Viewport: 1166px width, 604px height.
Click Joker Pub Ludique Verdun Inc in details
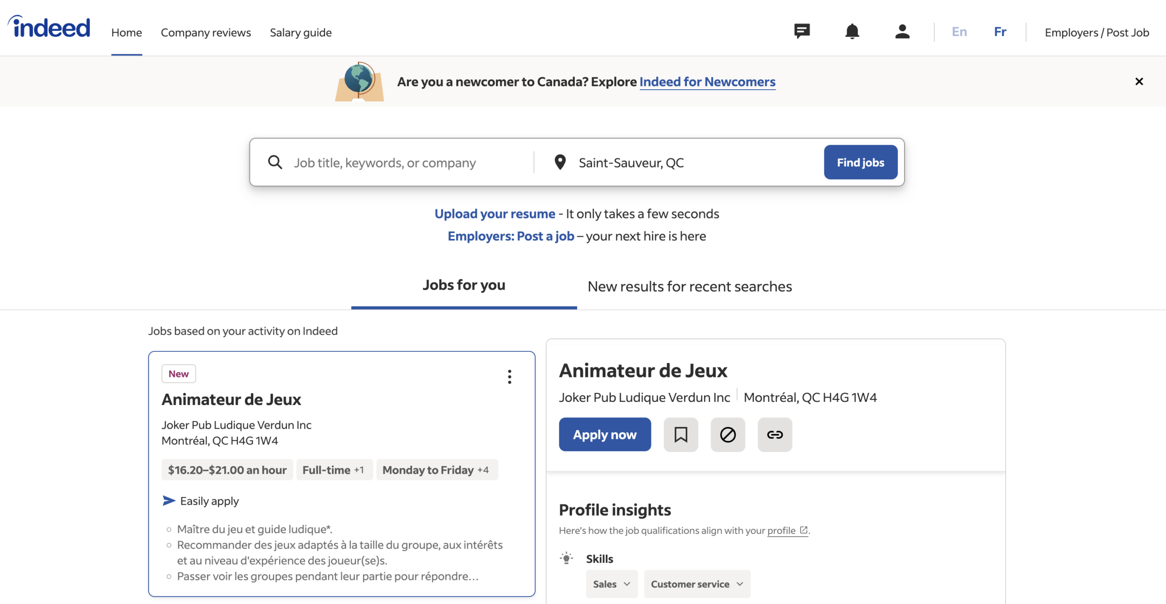pyautogui.click(x=644, y=397)
